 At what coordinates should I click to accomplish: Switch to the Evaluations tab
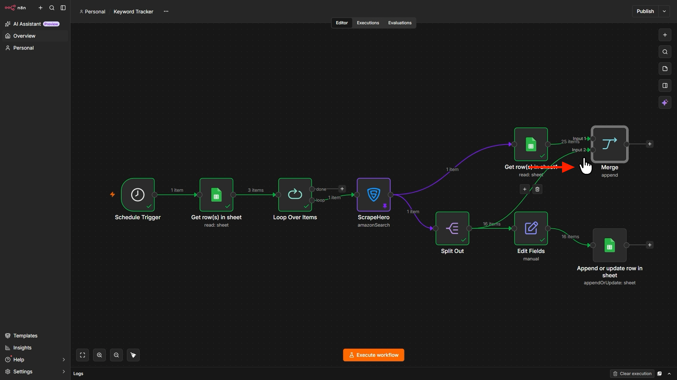[x=400, y=23]
